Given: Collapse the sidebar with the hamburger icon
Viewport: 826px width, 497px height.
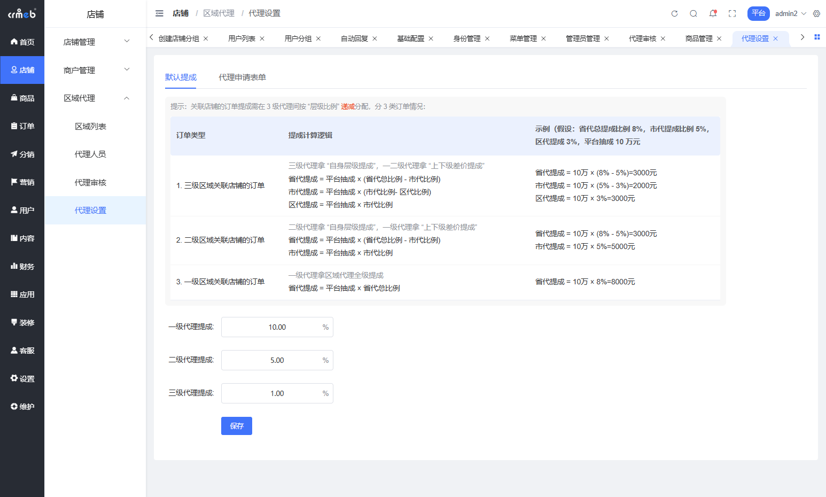Looking at the screenshot, I should tap(159, 13).
